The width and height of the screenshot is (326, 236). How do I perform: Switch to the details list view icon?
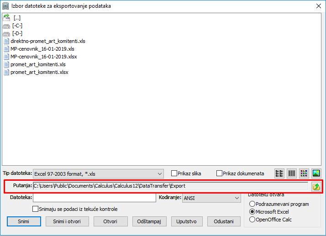pyautogui.click(x=291, y=173)
